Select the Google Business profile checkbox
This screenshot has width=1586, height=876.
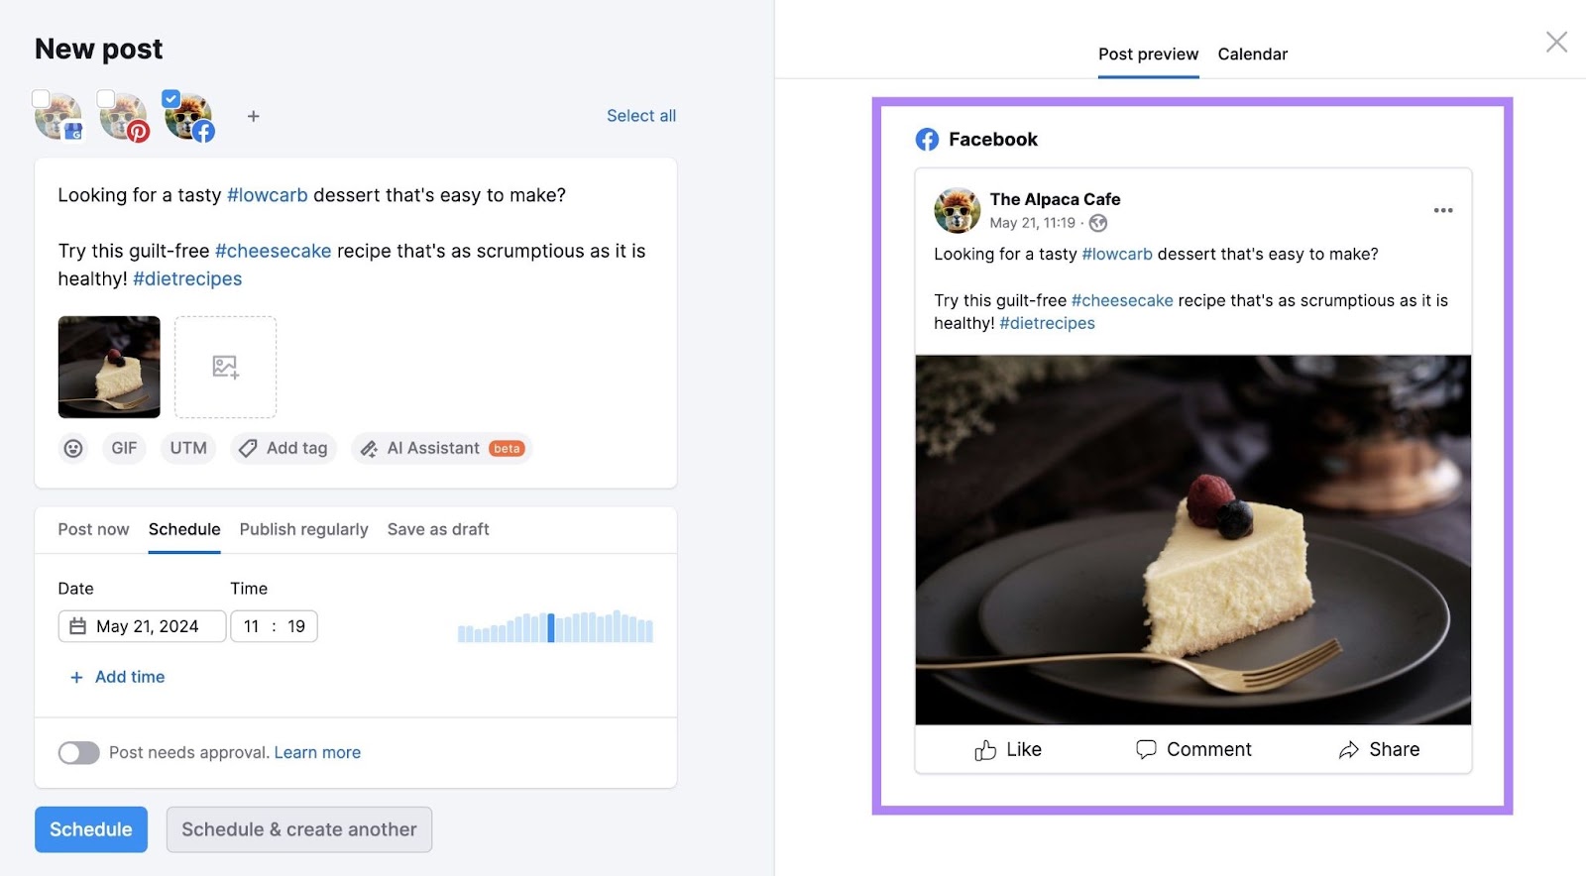pos(41,99)
